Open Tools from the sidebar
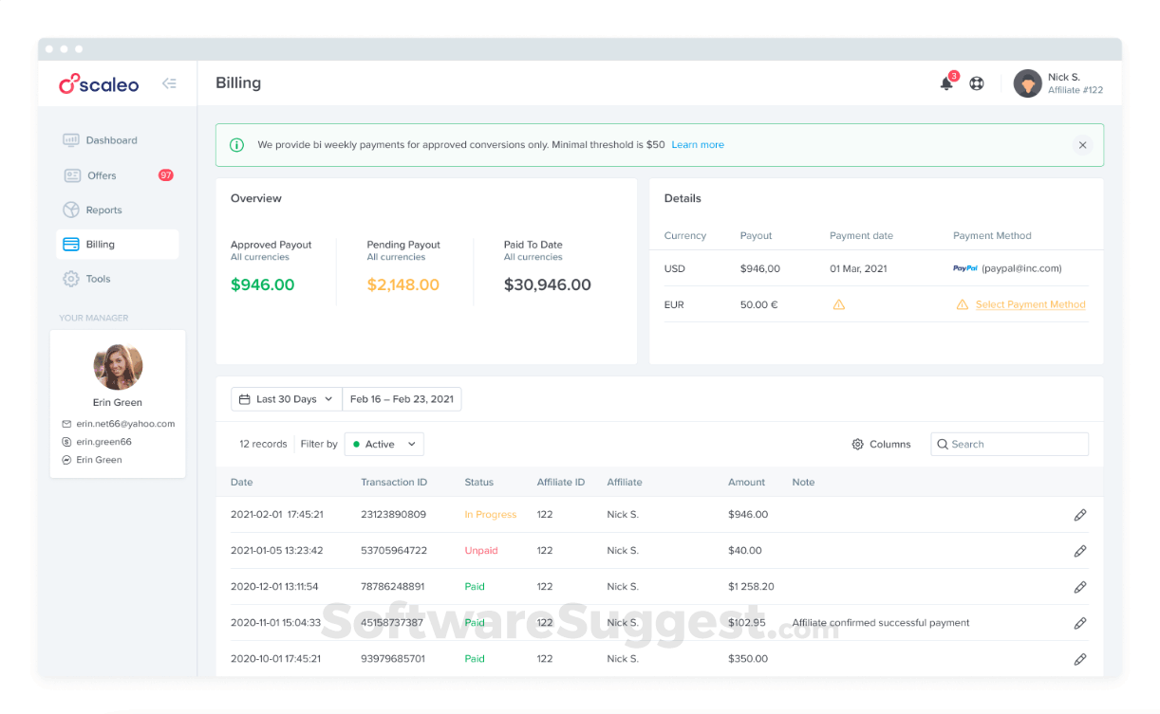Image resolution: width=1160 pixels, height=714 pixels. (x=98, y=279)
